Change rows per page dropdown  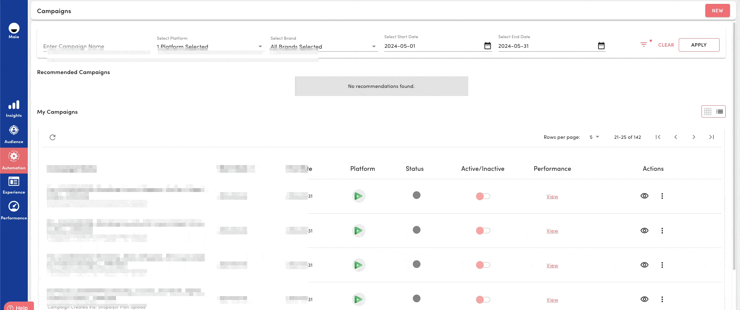click(x=594, y=137)
